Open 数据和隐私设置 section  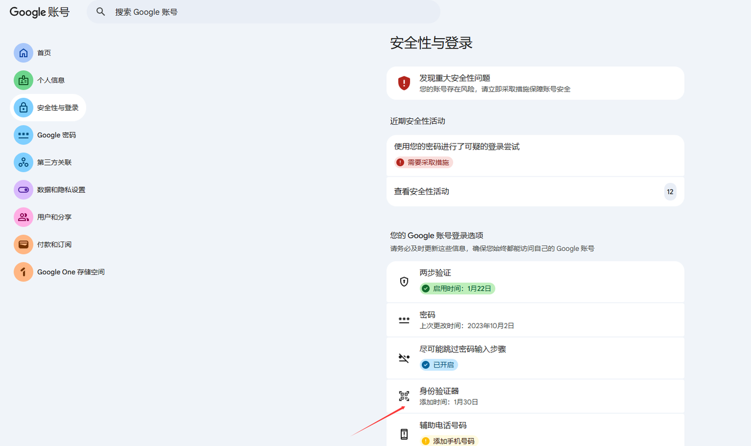pos(50,190)
